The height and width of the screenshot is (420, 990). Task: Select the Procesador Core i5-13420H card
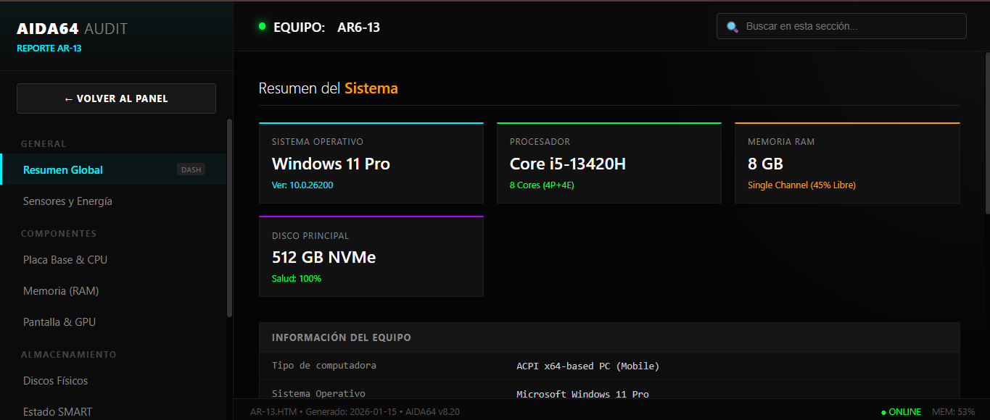tap(609, 163)
